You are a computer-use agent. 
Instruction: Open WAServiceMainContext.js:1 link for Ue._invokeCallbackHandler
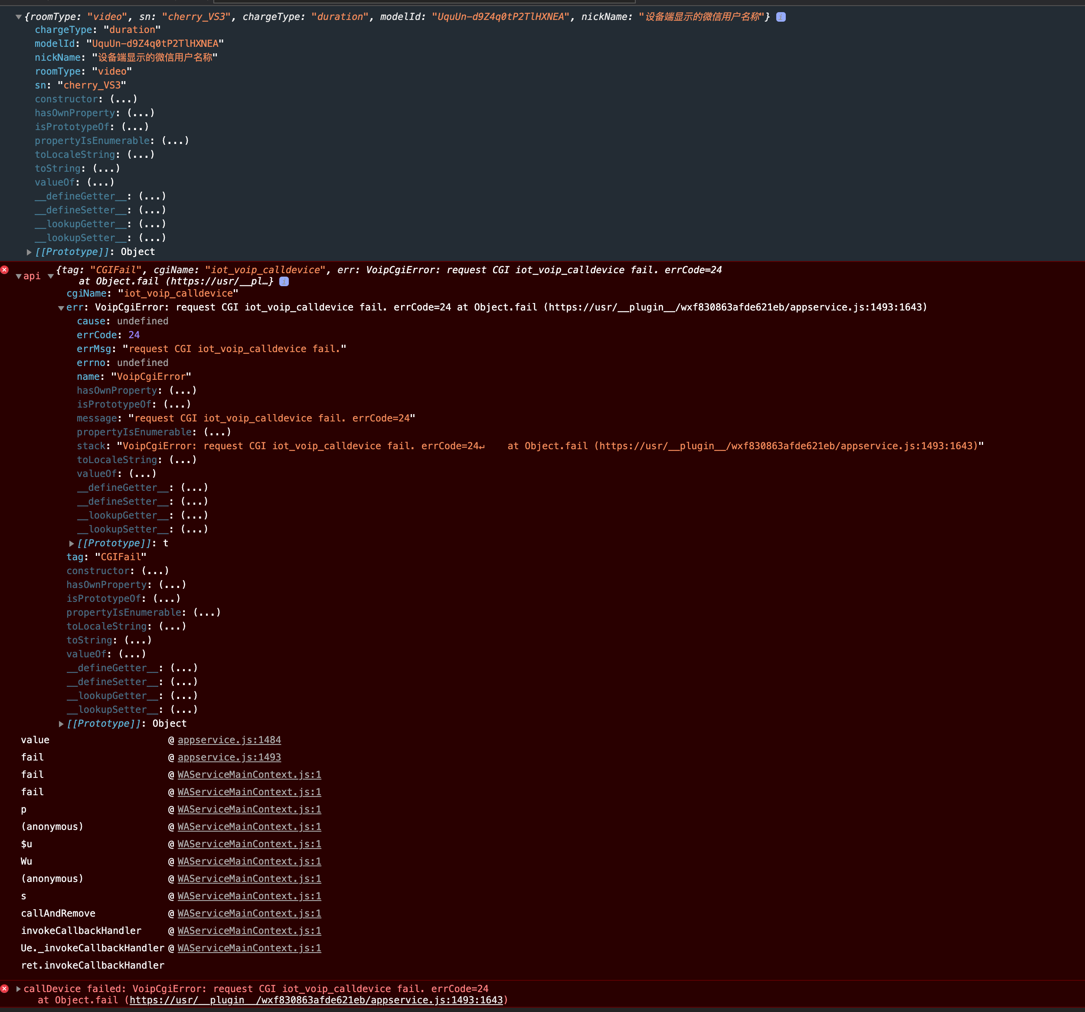click(x=249, y=948)
